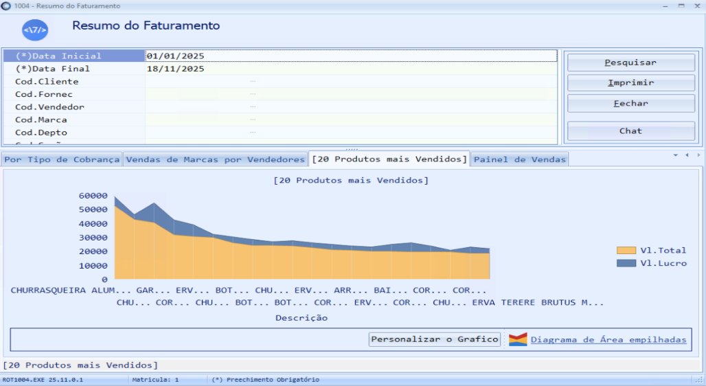This screenshot has height=386, width=706.
Task: Switch to Por Tipo de Cobrança tab
Action: point(61,159)
